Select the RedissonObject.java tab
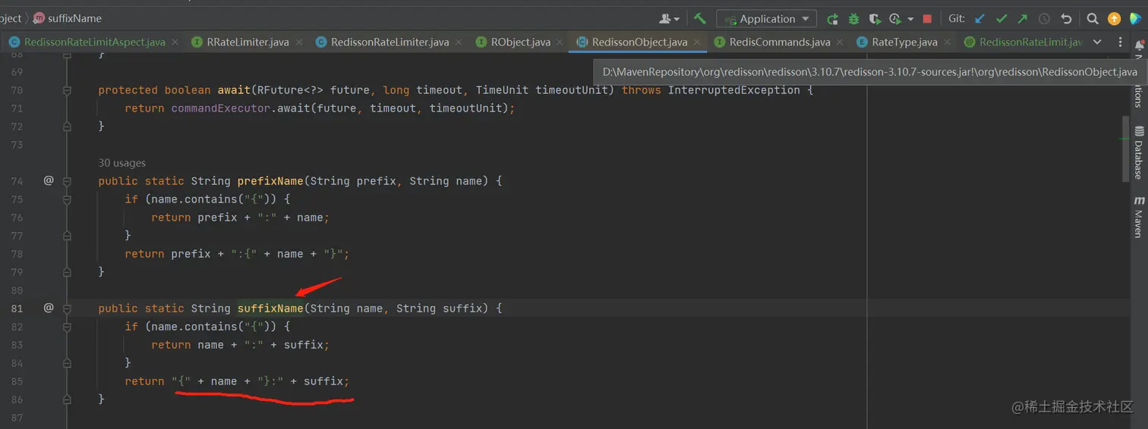The height and width of the screenshot is (429, 1148). (x=639, y=42)
